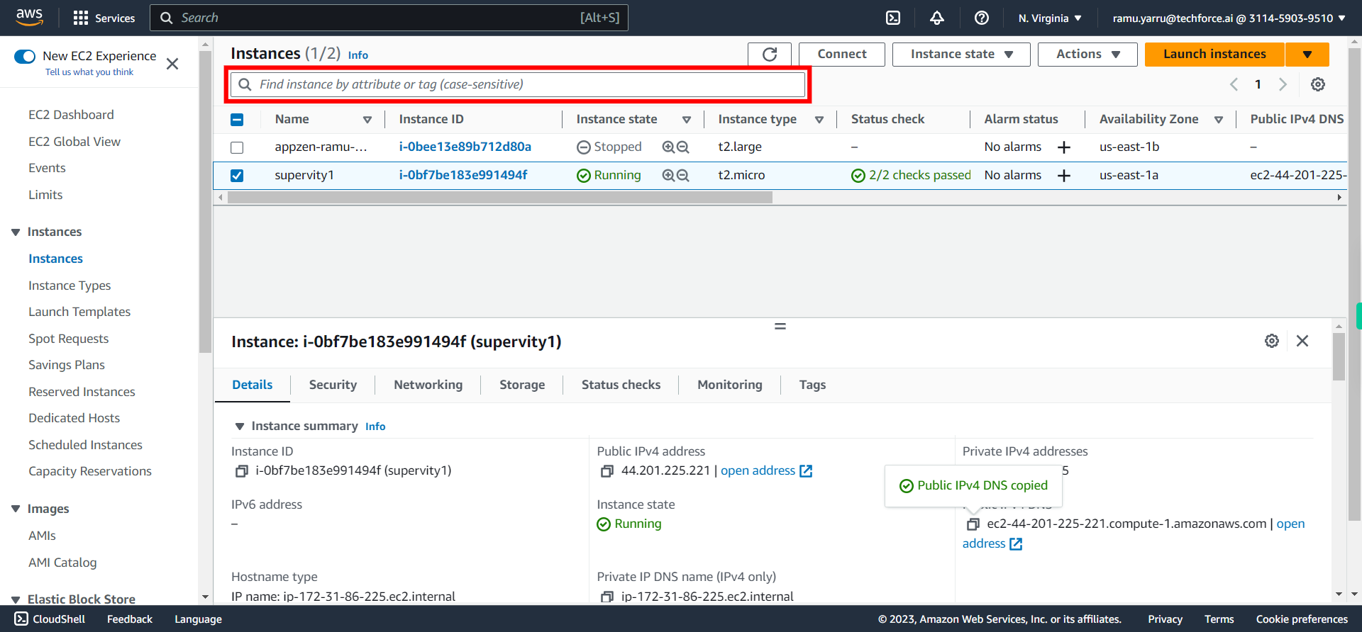Click the Connect button
Image resolution: width=1362 pixels, height=632 pixels.
(842, 55)
